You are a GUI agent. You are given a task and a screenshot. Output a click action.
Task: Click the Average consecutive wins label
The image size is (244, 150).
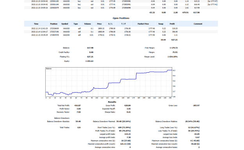click(x=105, y=147)
